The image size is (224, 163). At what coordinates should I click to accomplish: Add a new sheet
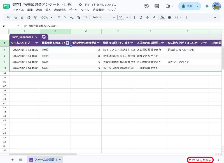12,160
